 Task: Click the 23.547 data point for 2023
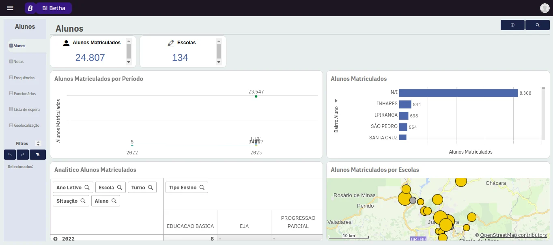256,96
